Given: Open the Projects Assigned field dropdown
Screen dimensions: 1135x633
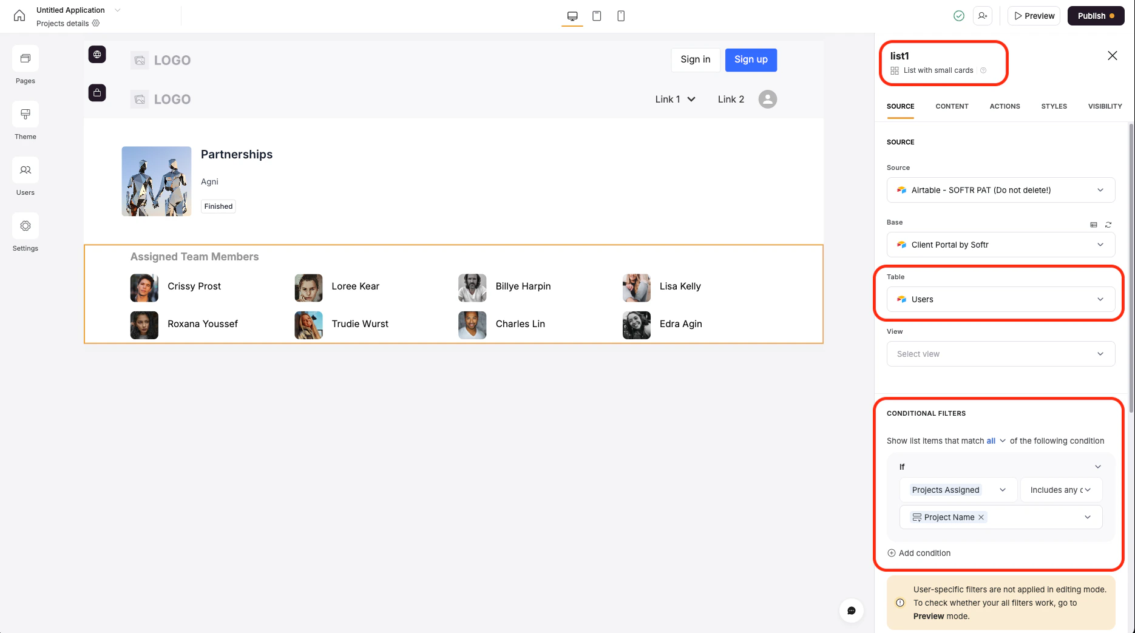Looking at the screenshot, I should [958, 490].
